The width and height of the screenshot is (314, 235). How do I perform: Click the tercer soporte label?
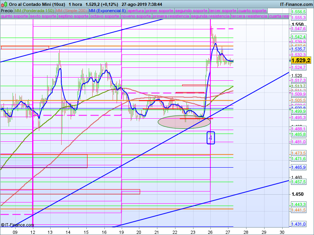tap(223, 11)
